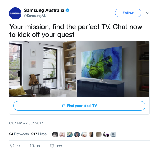Open the cartoon face liker avatar
The width and height of the screenshot is (159, 153).
(84, 134)
